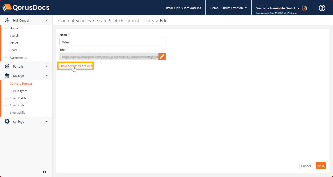Expand the Settings section chevron
Image resolution: width=333 pixels, height=177 pixels.
pos(47,121)
